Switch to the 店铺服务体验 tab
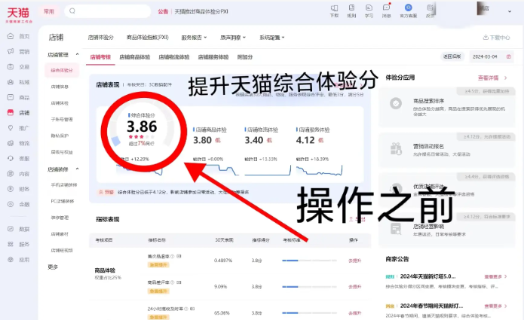524x320 pixels. point(213,57)
